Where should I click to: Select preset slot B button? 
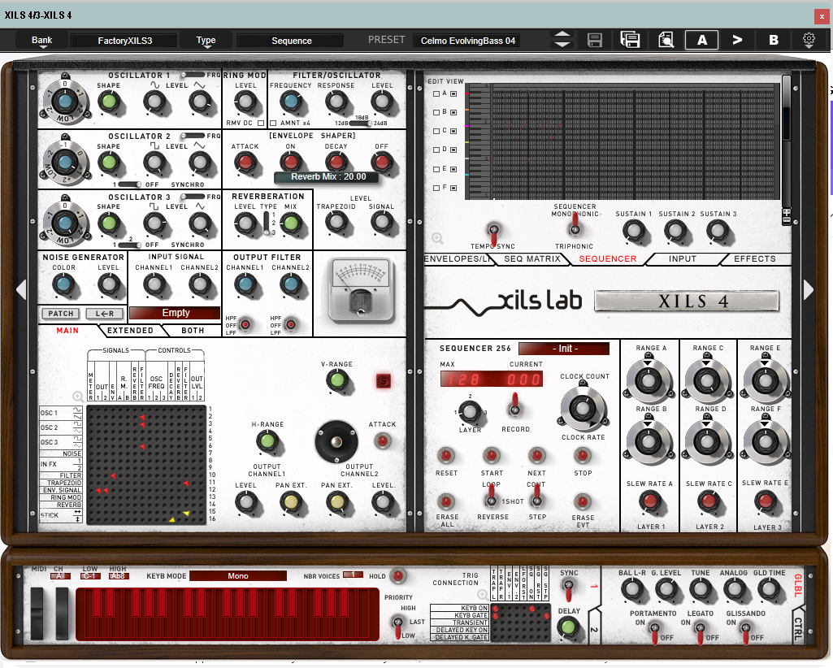[x=774, y=40]
